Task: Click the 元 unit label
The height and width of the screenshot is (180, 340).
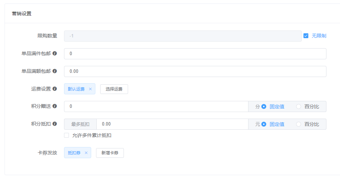Action: coord(258,124)
